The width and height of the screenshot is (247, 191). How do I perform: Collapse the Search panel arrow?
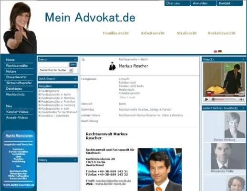point(75,59)
